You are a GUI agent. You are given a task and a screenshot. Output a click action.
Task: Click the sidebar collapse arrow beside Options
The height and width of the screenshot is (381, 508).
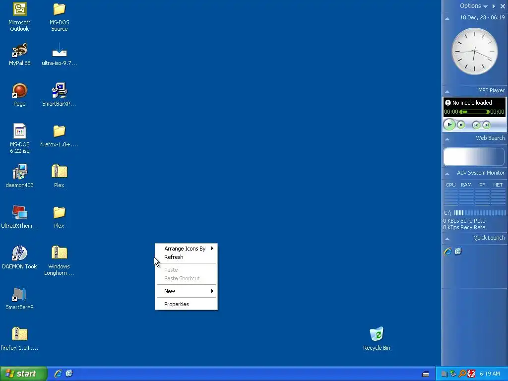click(494, 6)
